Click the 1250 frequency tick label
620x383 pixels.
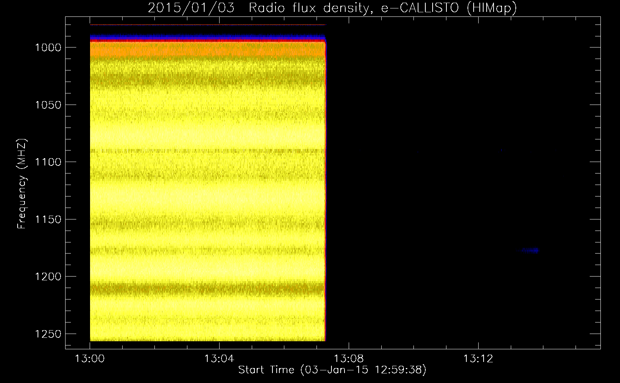point(48,334)
